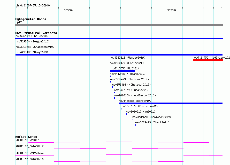This screenshot has width=230, height=165.
Task: Click the Cytogenetic Bands track title
Action: point(31,19)
